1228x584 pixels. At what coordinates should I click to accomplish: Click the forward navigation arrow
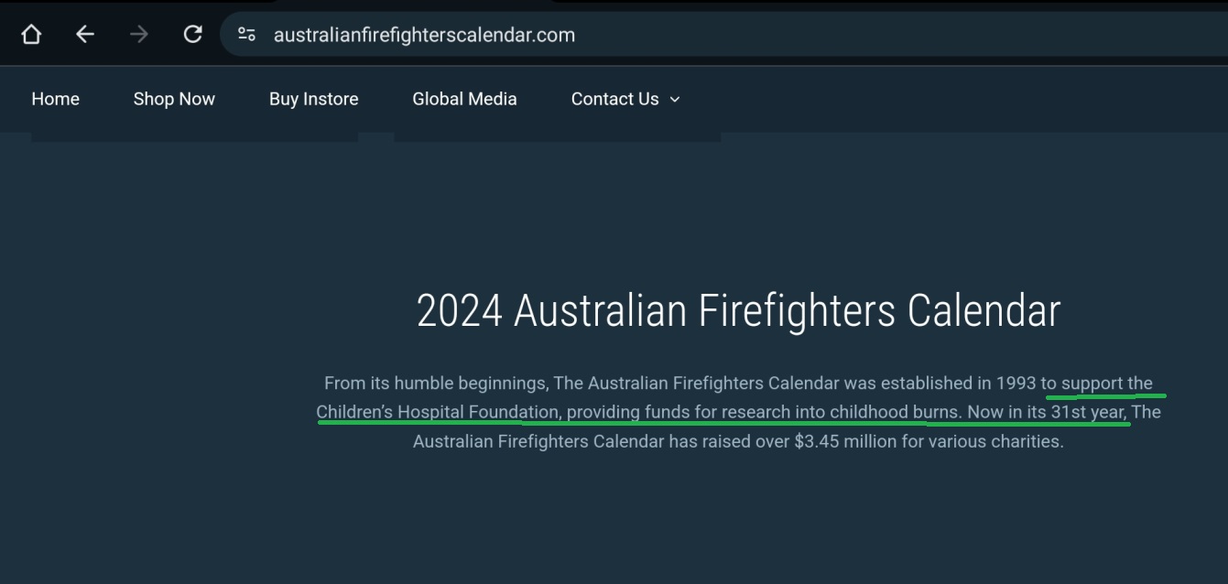[x=138, y=35]
